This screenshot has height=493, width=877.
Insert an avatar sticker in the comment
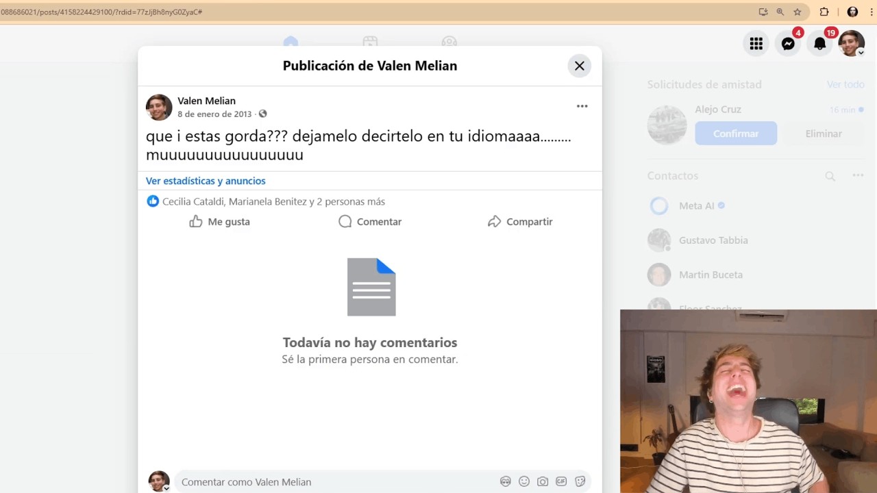click(x=506, y=482)
